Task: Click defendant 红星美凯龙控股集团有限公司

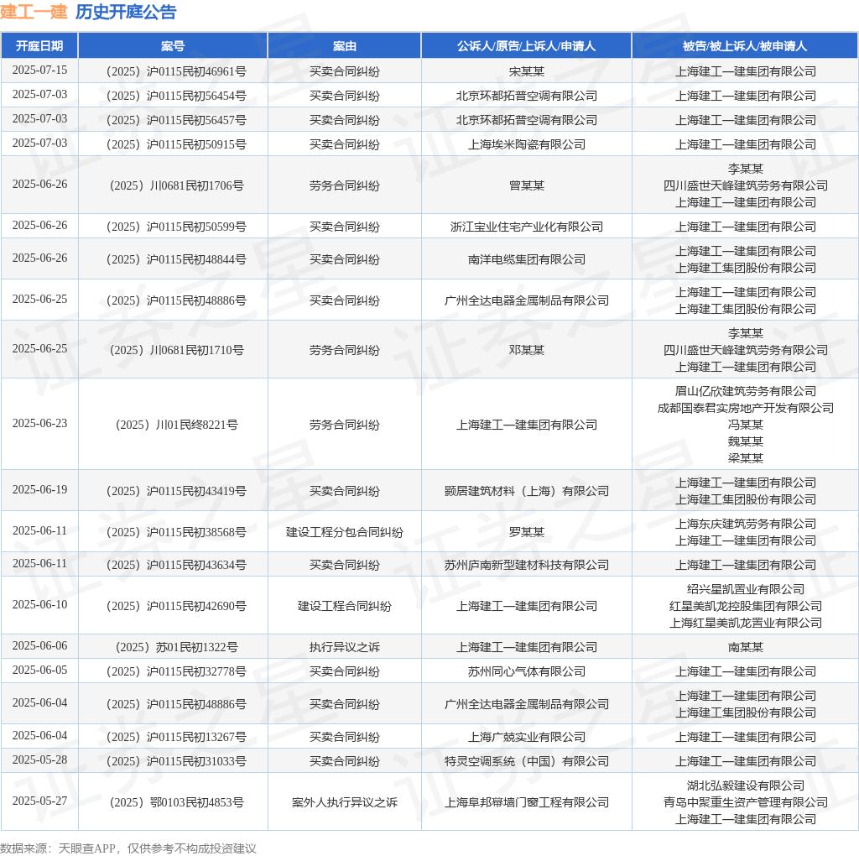Action: point(745,606)
